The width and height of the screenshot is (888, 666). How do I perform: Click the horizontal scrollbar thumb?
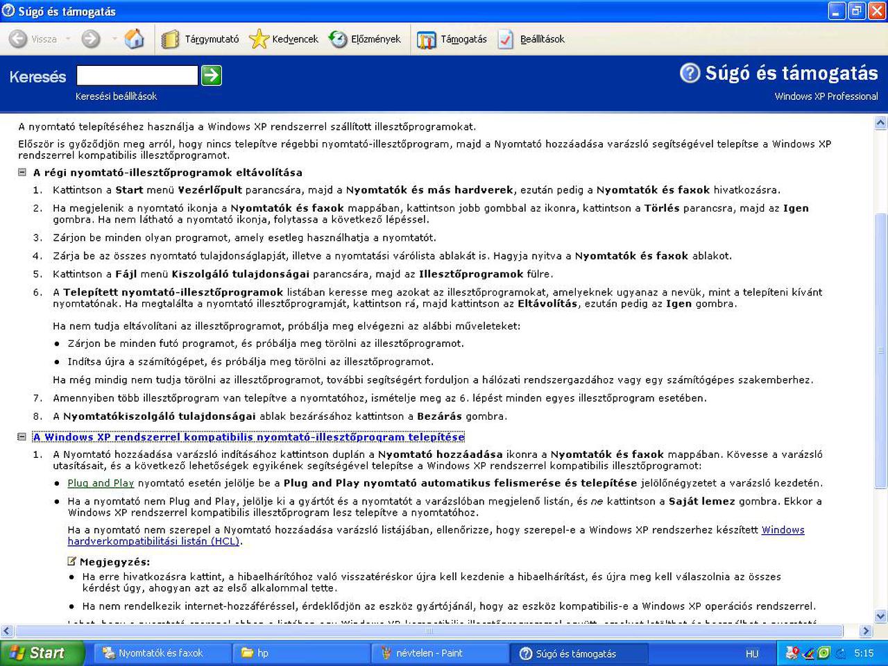(x=429, y=631)
